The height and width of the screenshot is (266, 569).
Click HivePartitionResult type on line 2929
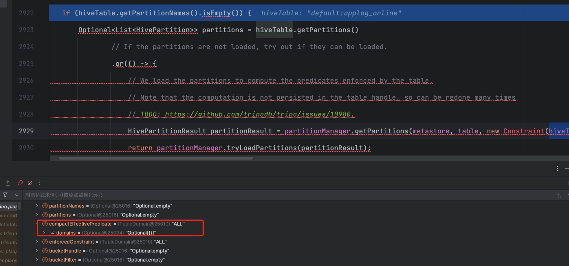pos(167,131)
